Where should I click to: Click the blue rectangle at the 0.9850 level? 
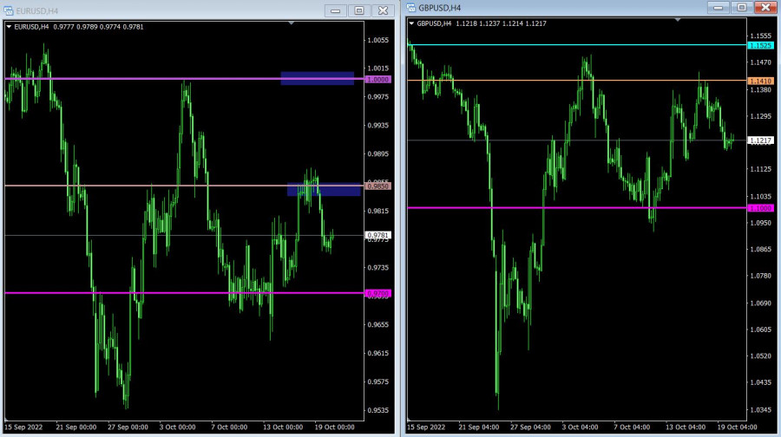tap(324, 189)
